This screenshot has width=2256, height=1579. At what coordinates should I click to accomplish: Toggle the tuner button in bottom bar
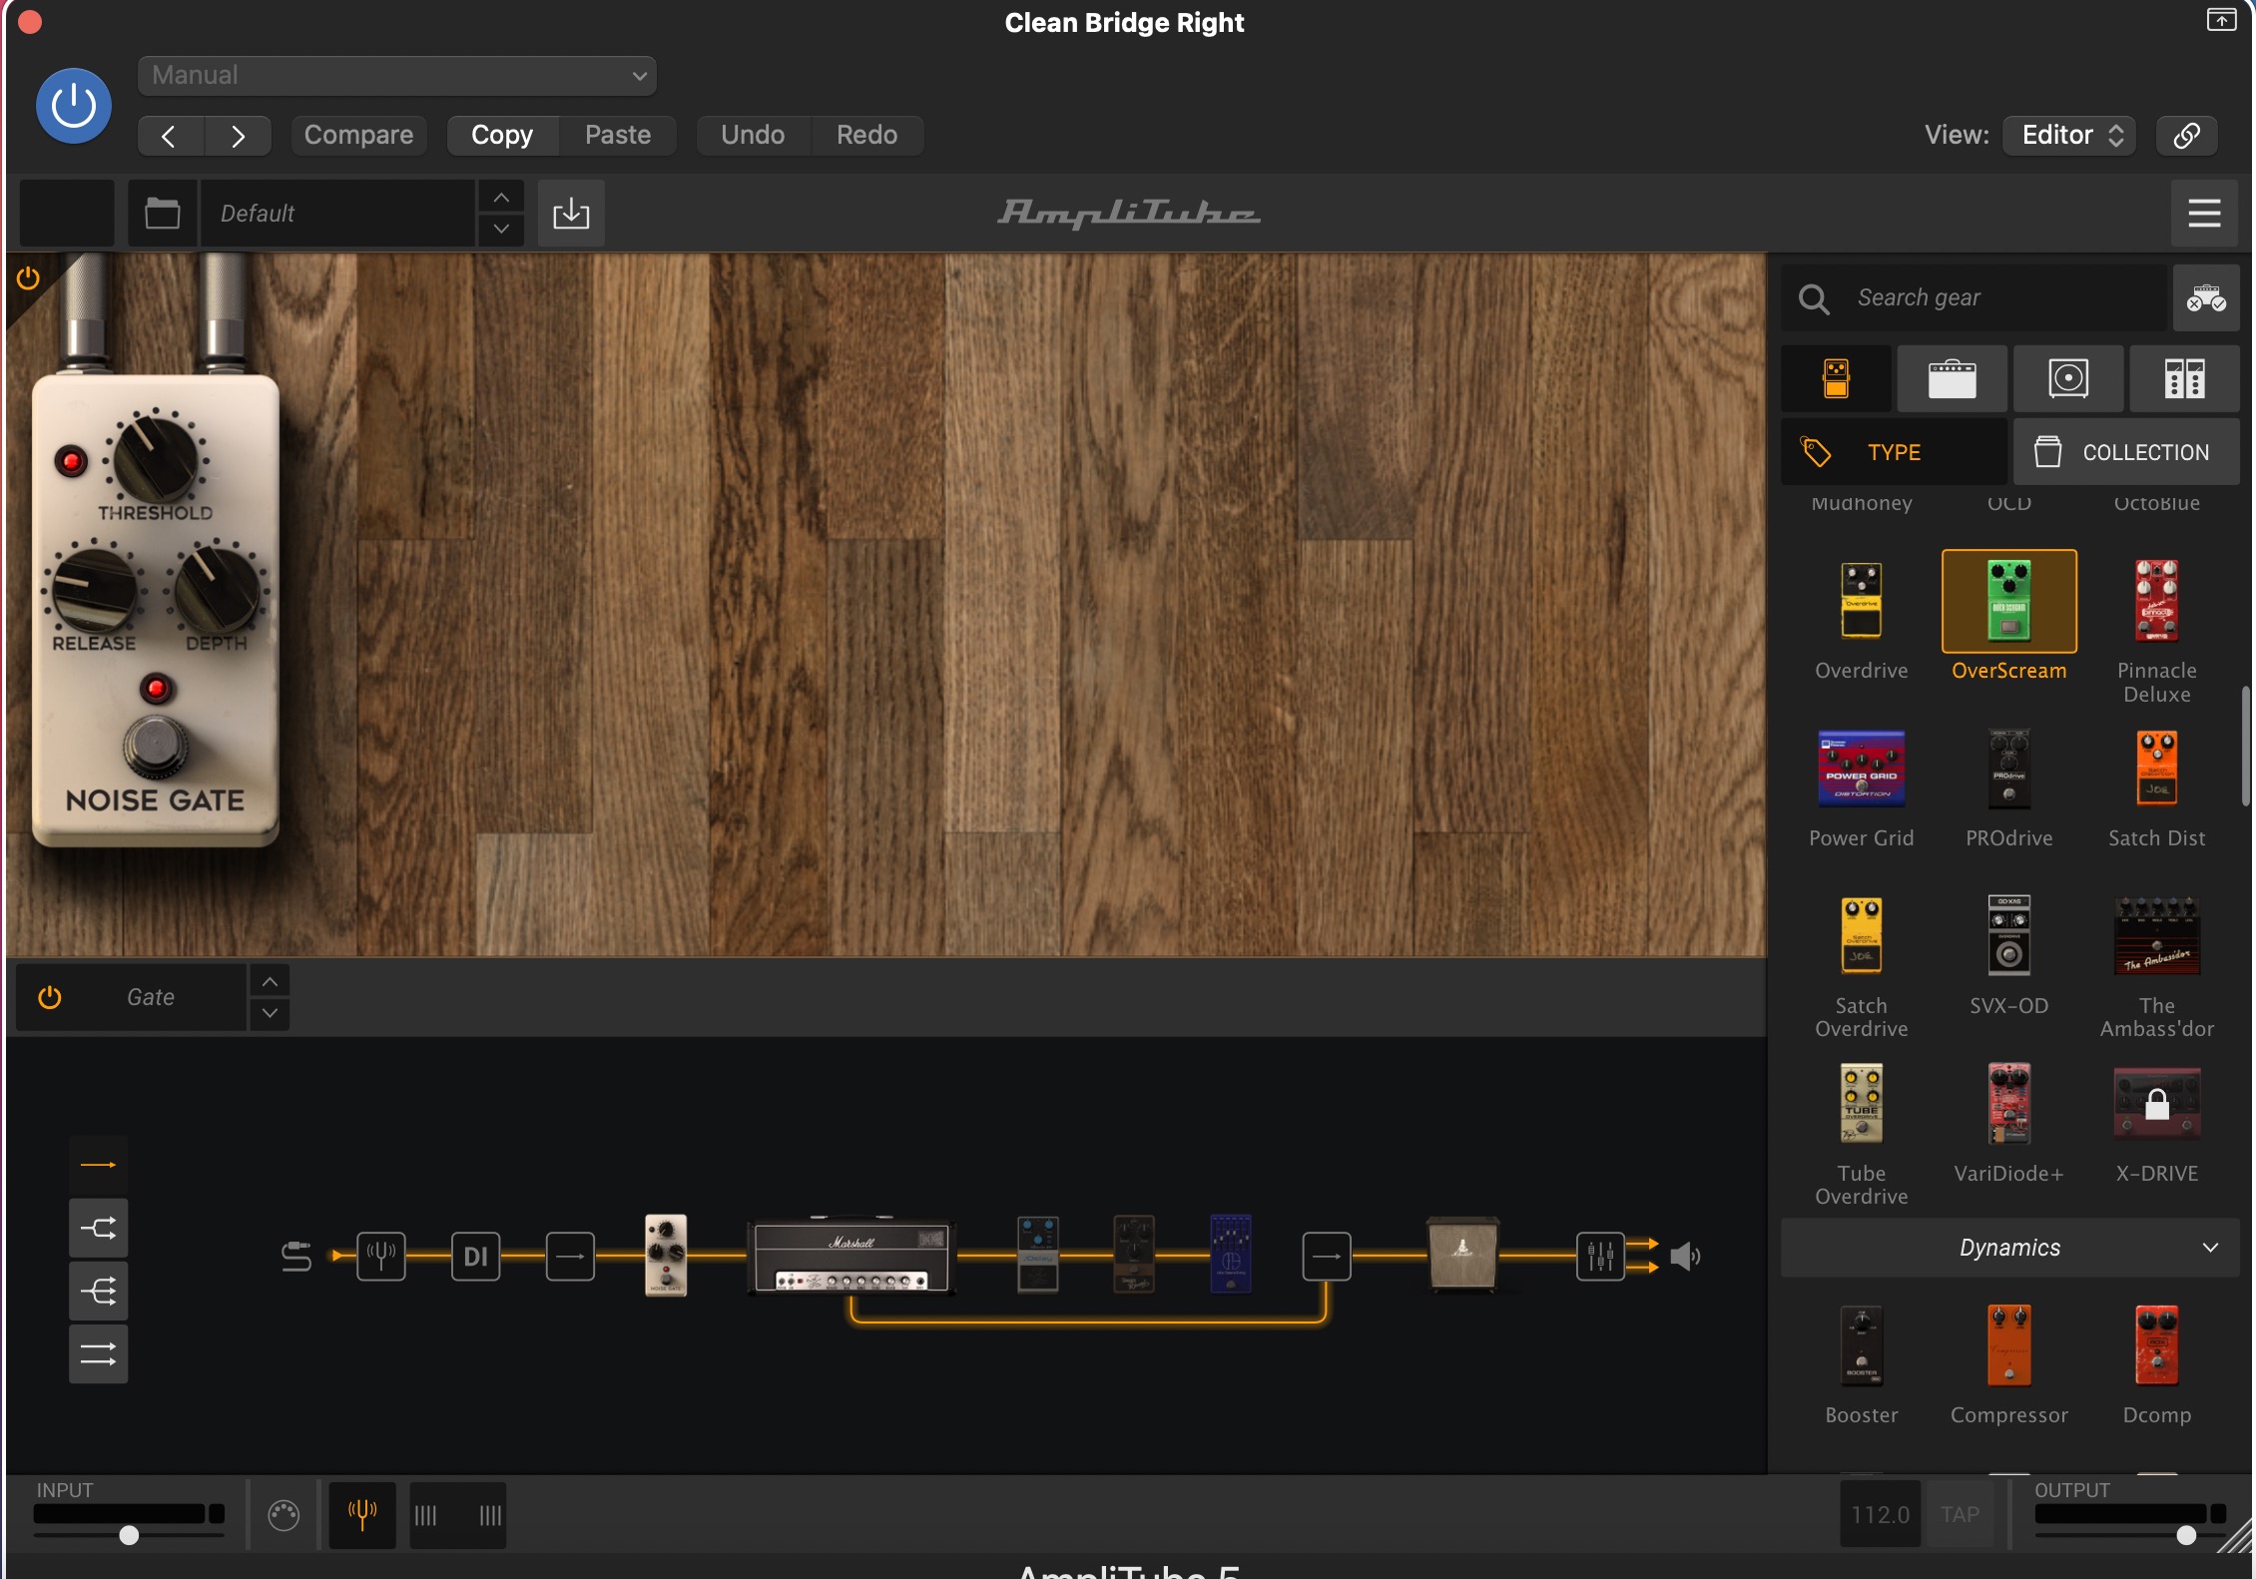(x=362, y=1515)
